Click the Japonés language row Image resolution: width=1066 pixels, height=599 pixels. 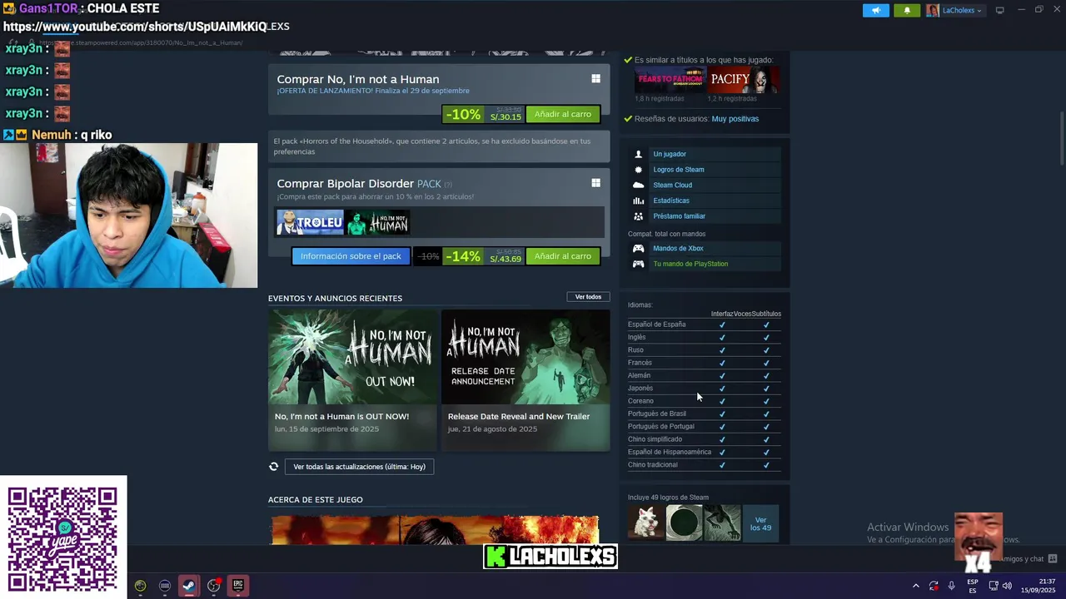[705, 389]
